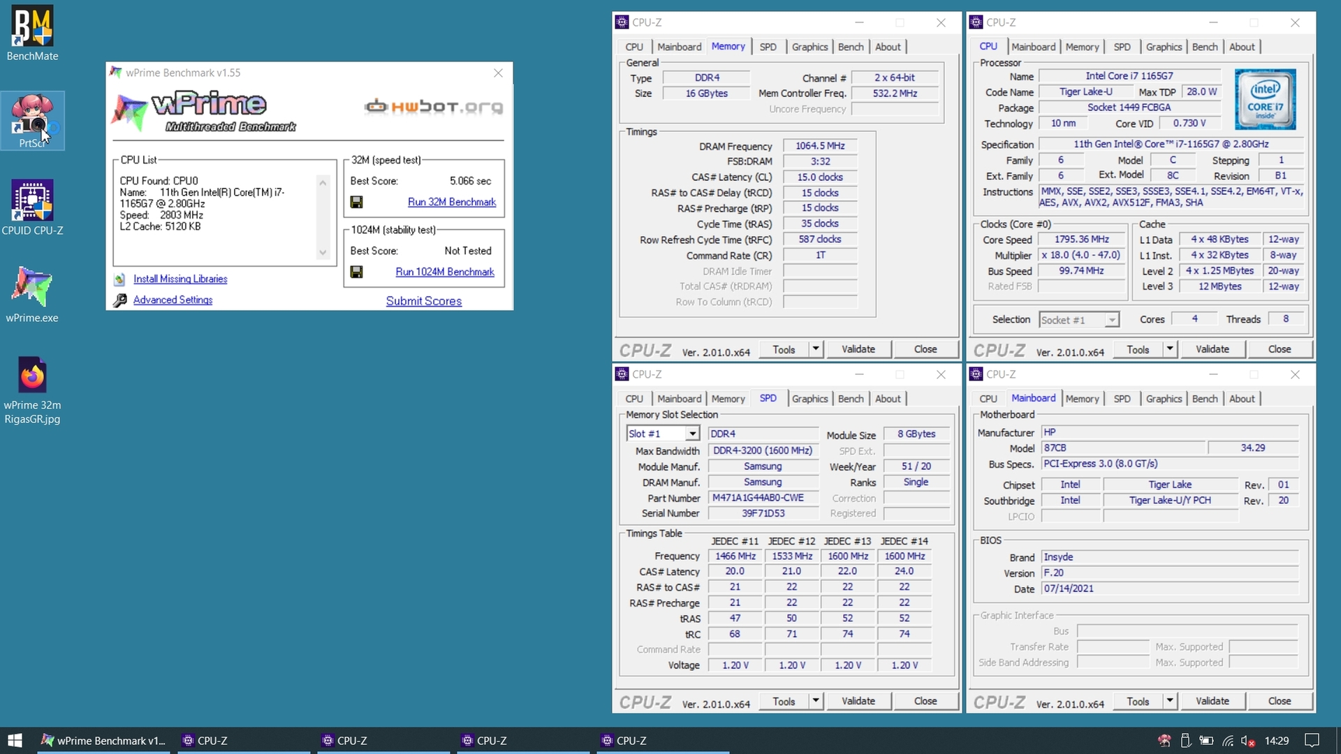The image size is (1341, 754).
Task: Open the PrtScr desktop shortcut
Action: coord(32,120)
